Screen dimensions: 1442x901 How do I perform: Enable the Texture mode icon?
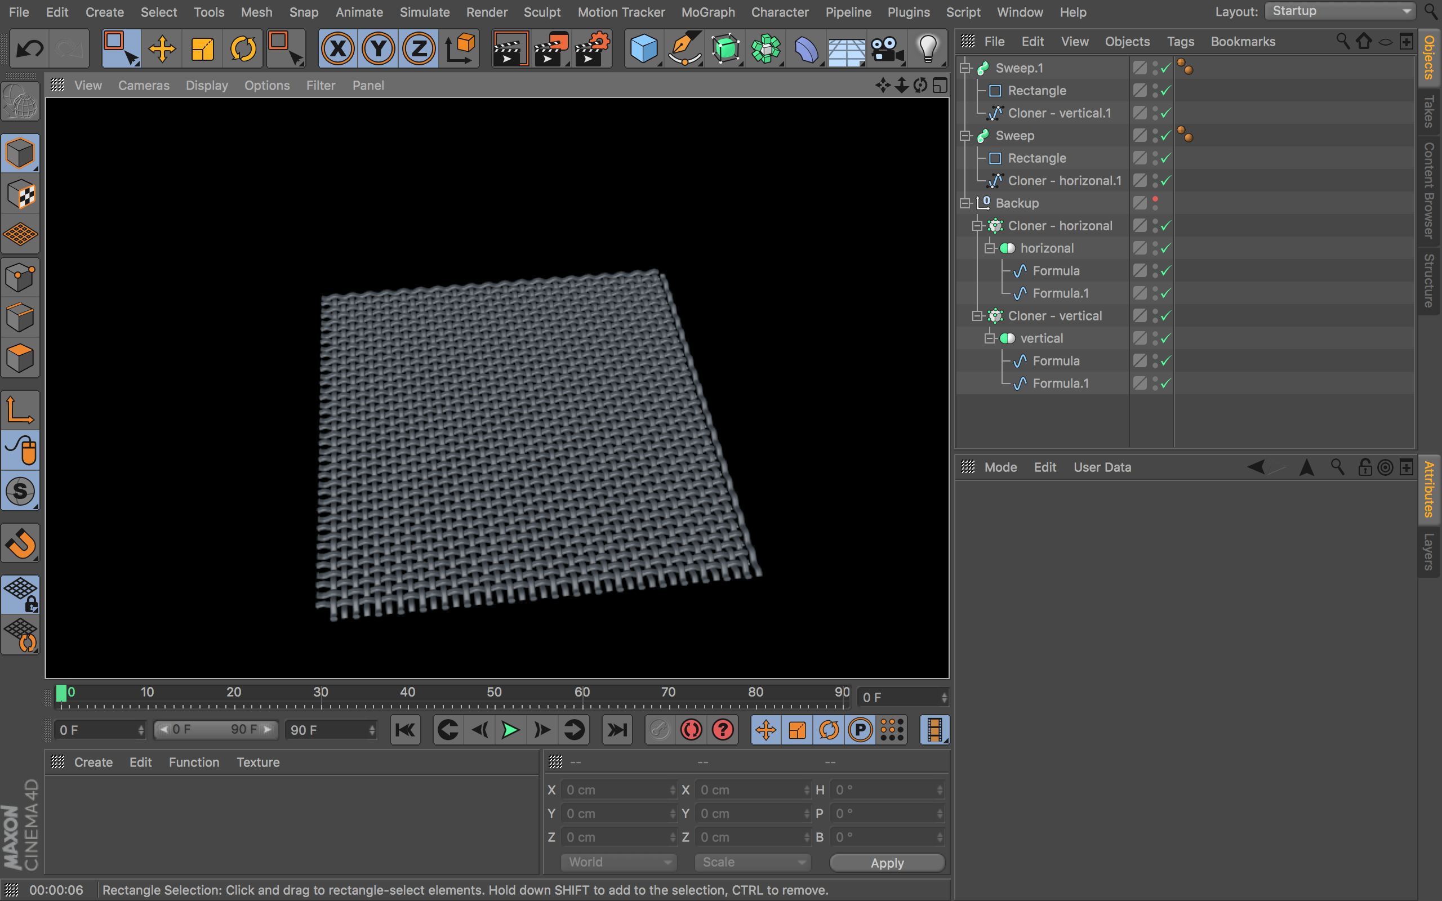pos(21,194)
